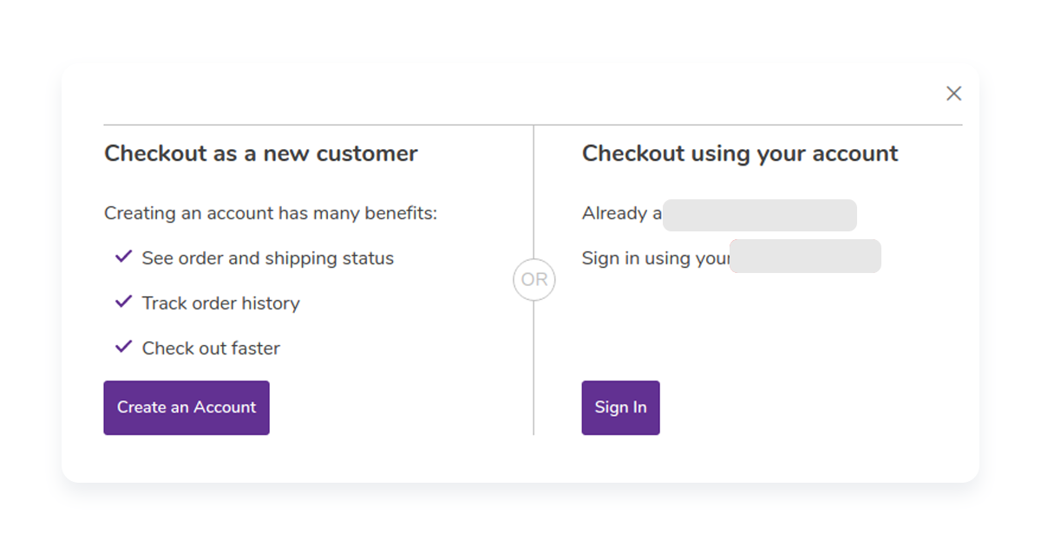Click the Create an Account button

click(x=187, y=407)
